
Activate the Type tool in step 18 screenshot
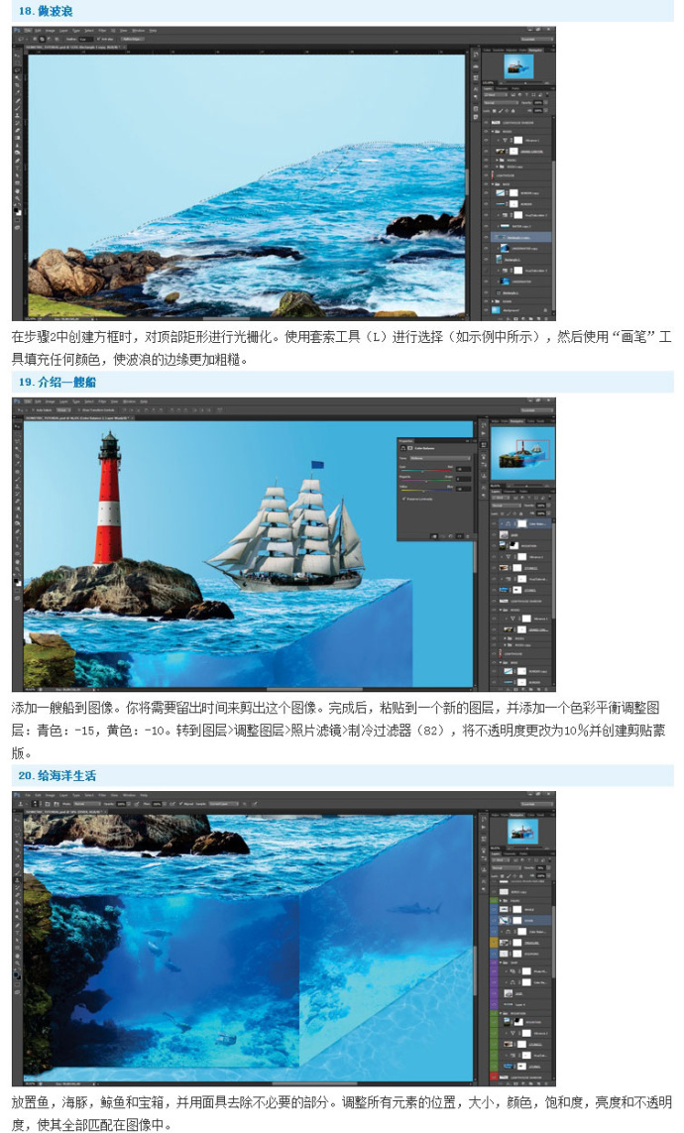[x=17, y=168]
